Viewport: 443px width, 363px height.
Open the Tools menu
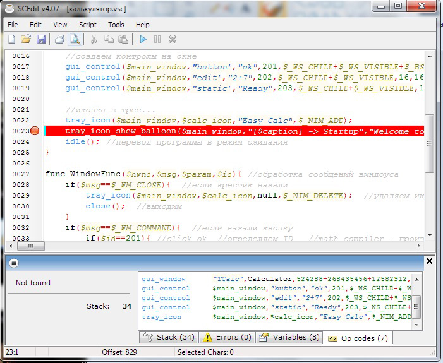pos(116,25)
